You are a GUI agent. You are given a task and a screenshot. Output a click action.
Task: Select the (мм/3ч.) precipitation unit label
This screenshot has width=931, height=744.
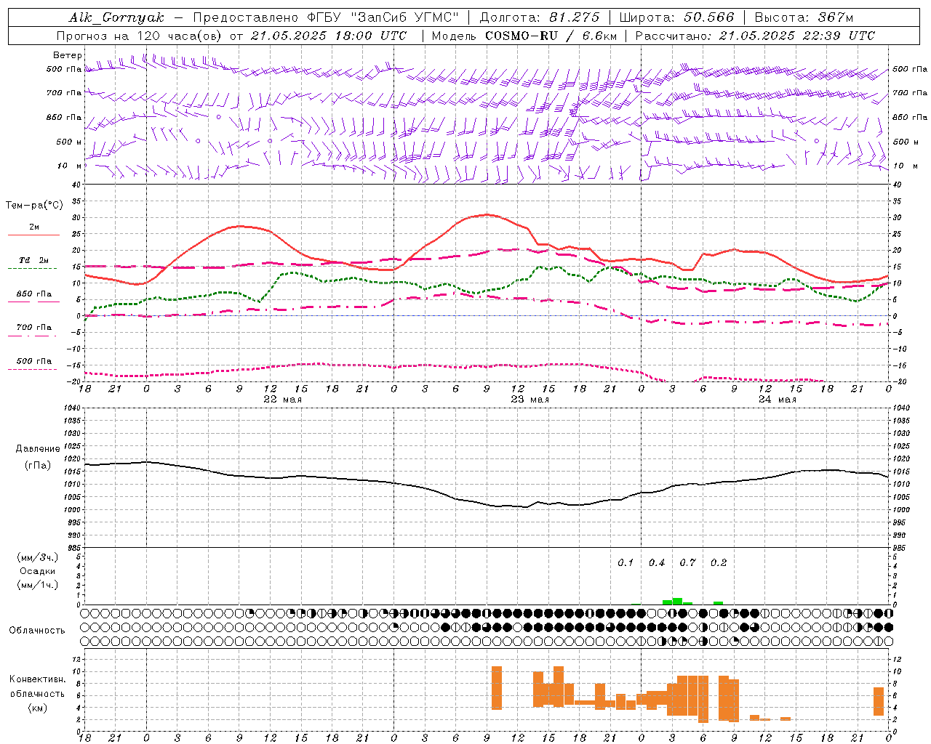(38, 557)
